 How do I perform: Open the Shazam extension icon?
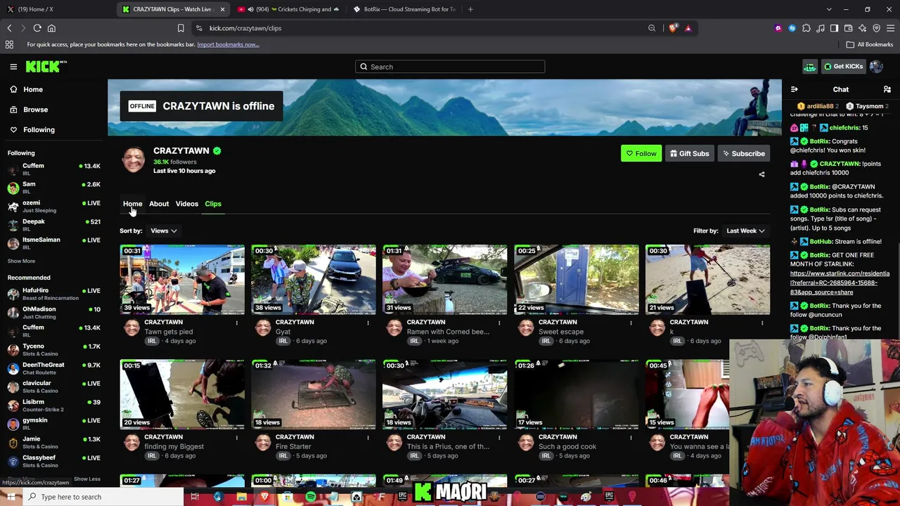coord(792,28)
